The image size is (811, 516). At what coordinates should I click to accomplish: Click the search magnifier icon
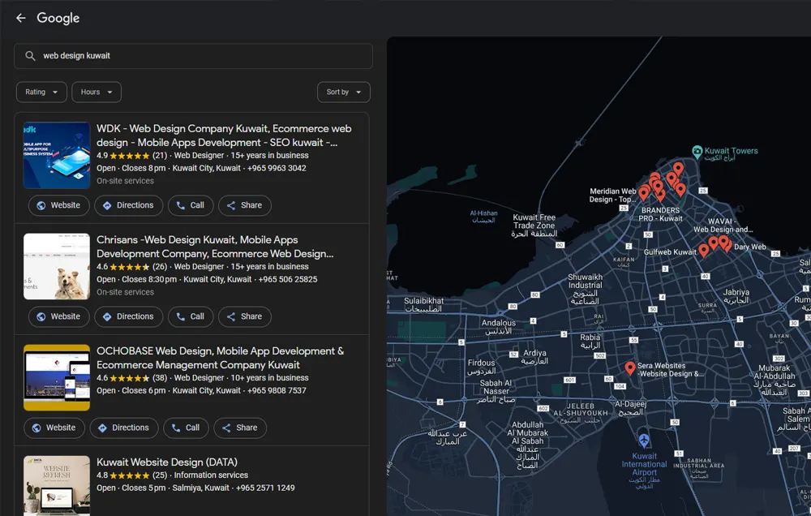coord(31,56)
